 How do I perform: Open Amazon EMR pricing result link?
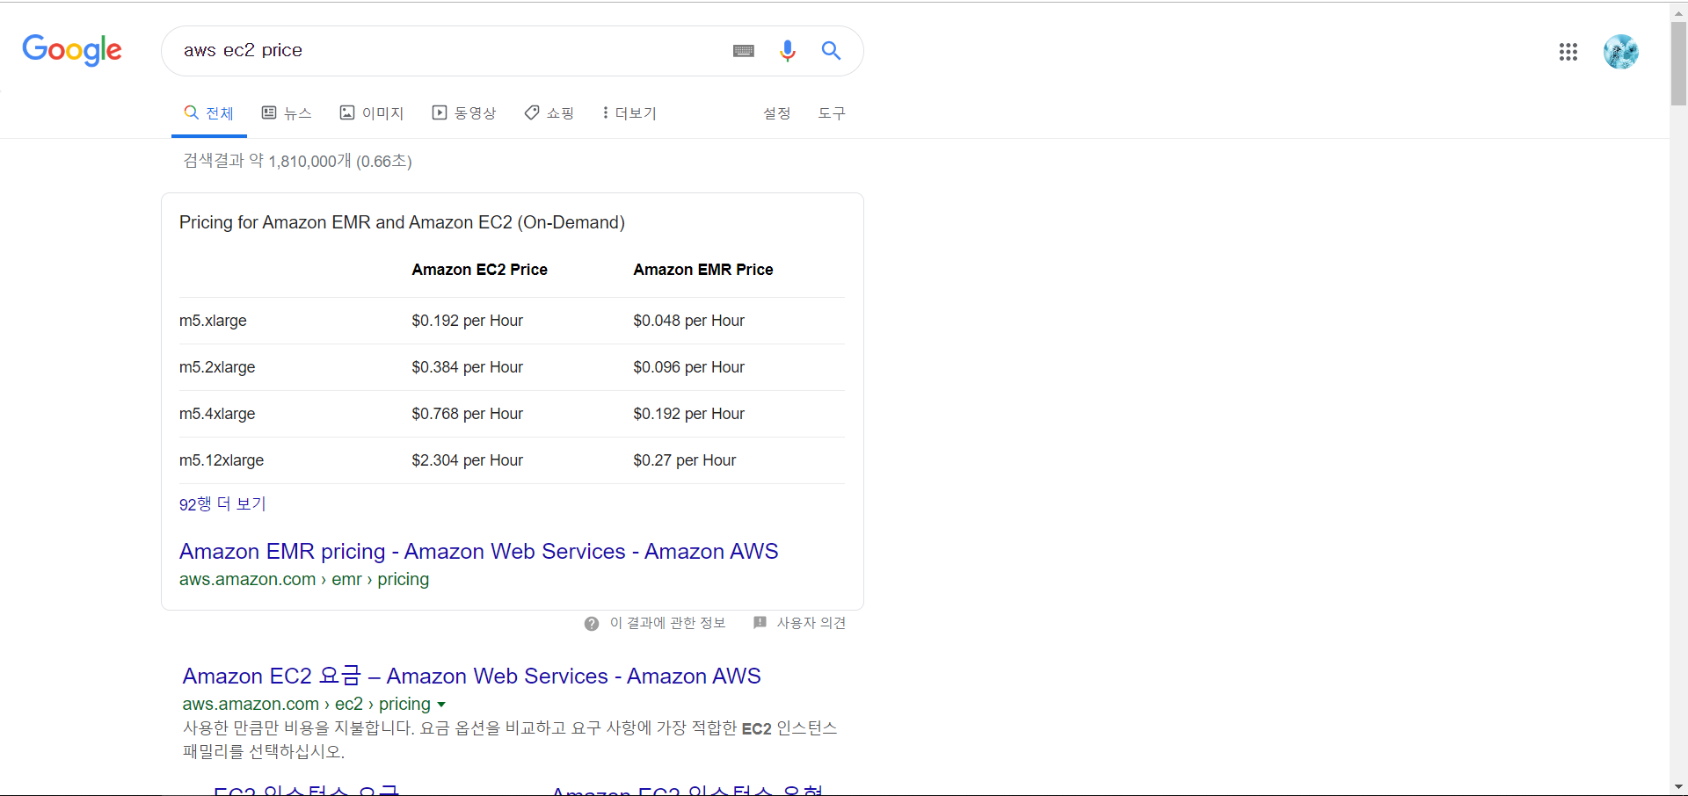(479, 551)
